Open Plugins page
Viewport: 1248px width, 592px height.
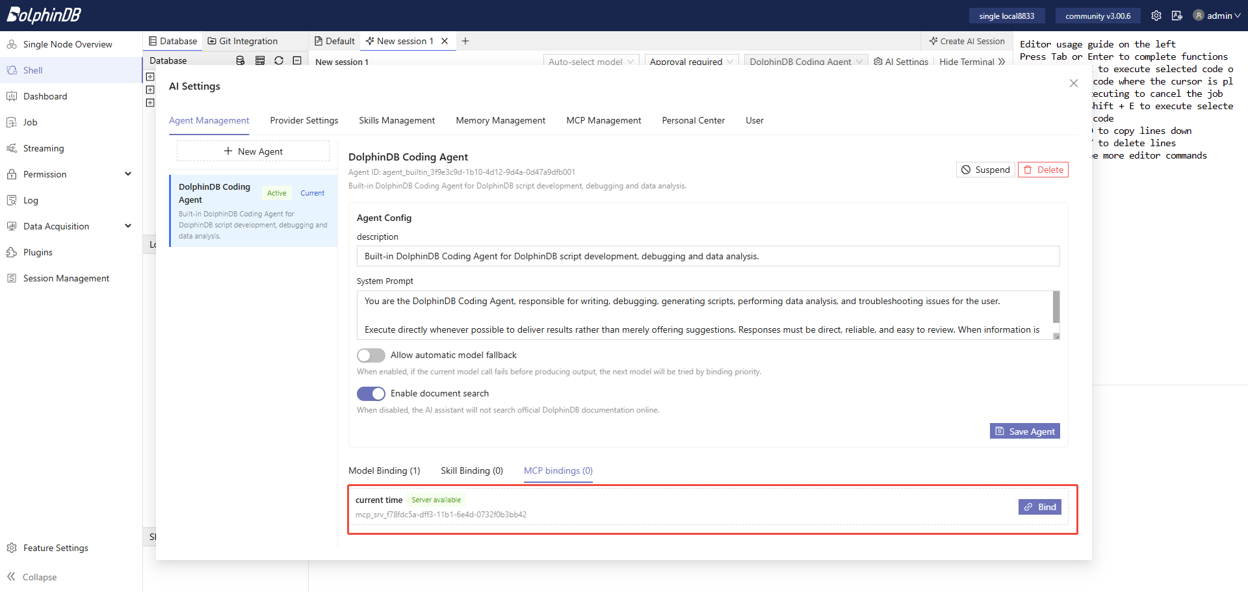pyautogui.click(x=38, y=252)
